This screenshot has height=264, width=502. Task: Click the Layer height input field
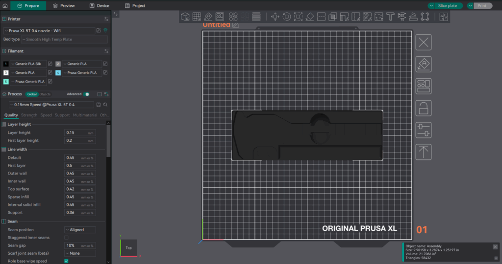(x=76, y=132)
